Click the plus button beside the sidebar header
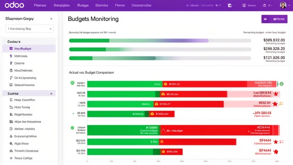 51,18
